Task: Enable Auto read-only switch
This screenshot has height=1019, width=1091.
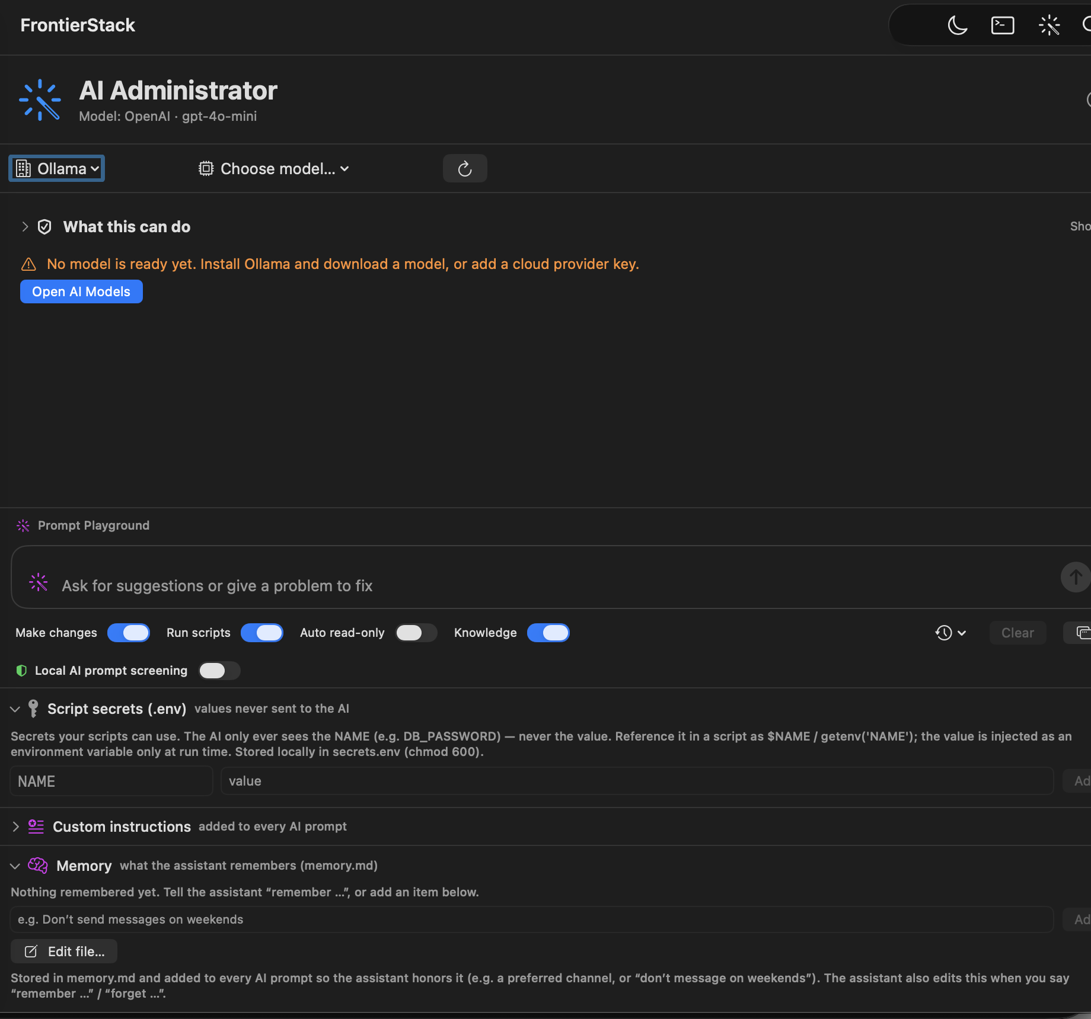Action: point(416,633)
